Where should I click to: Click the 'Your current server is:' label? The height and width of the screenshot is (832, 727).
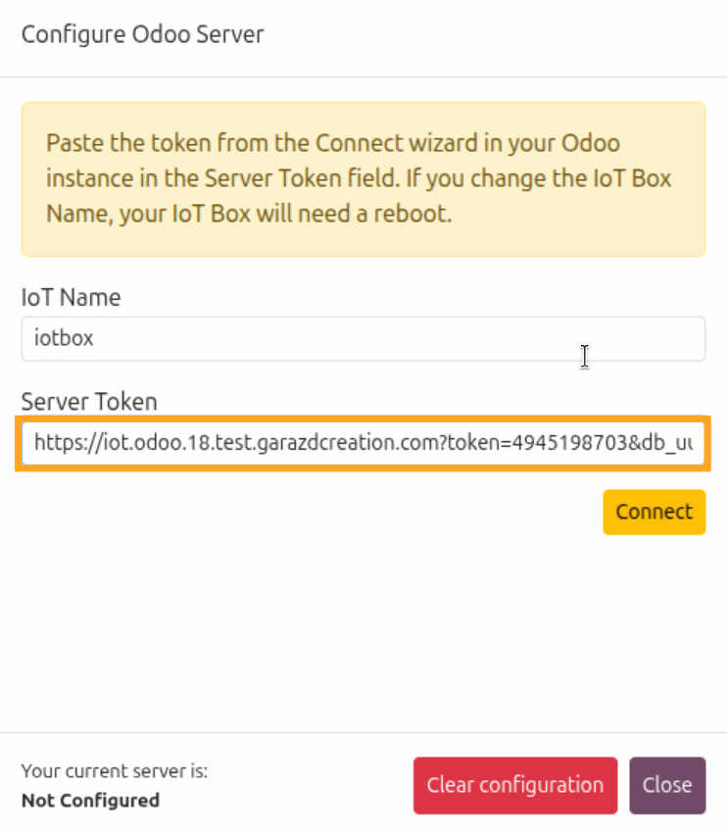click(115, 770)
